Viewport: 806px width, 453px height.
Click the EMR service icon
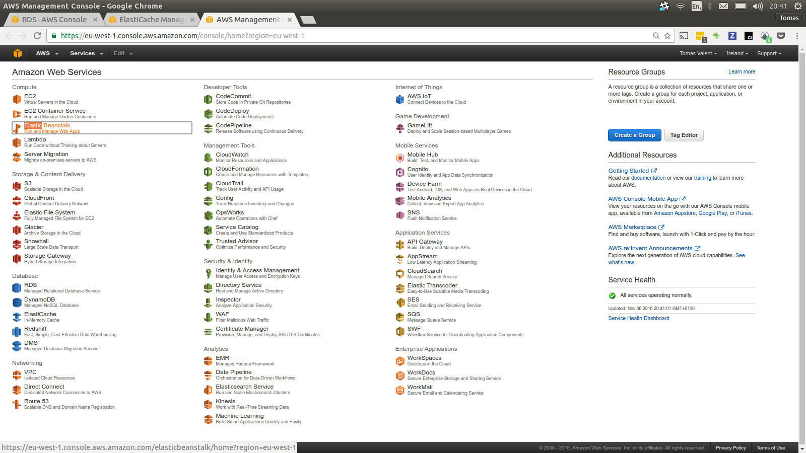208,361
